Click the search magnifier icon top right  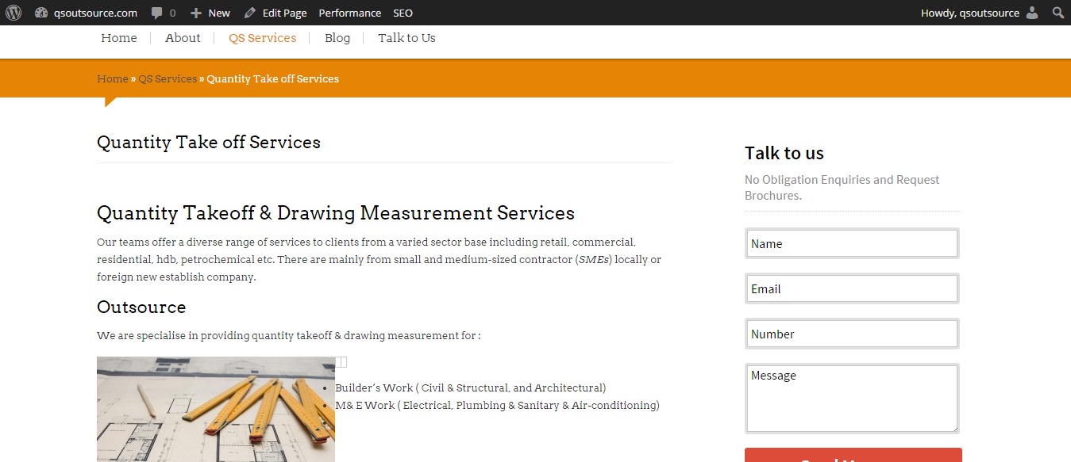point(1058,12)
